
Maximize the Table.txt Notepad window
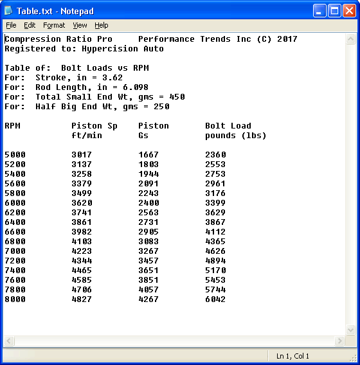(x=335, y=11)
